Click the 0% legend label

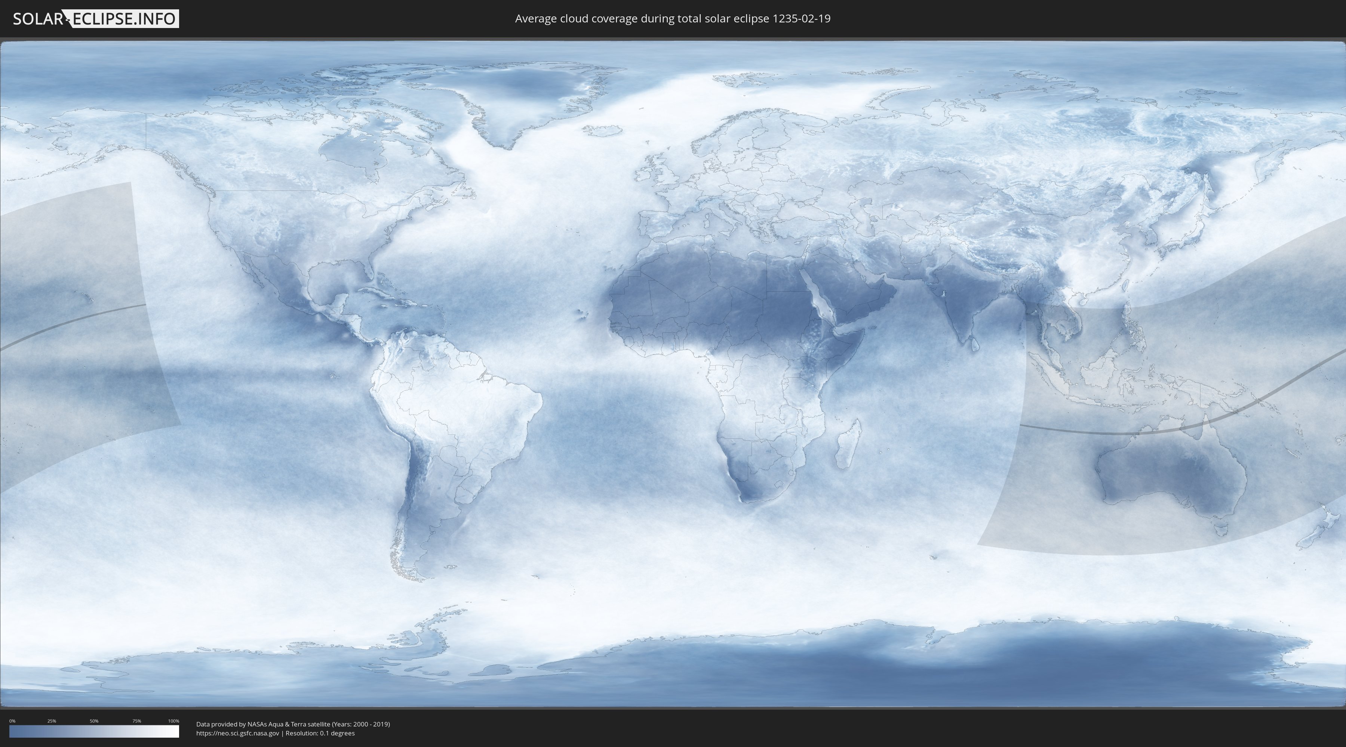[12, 721]
